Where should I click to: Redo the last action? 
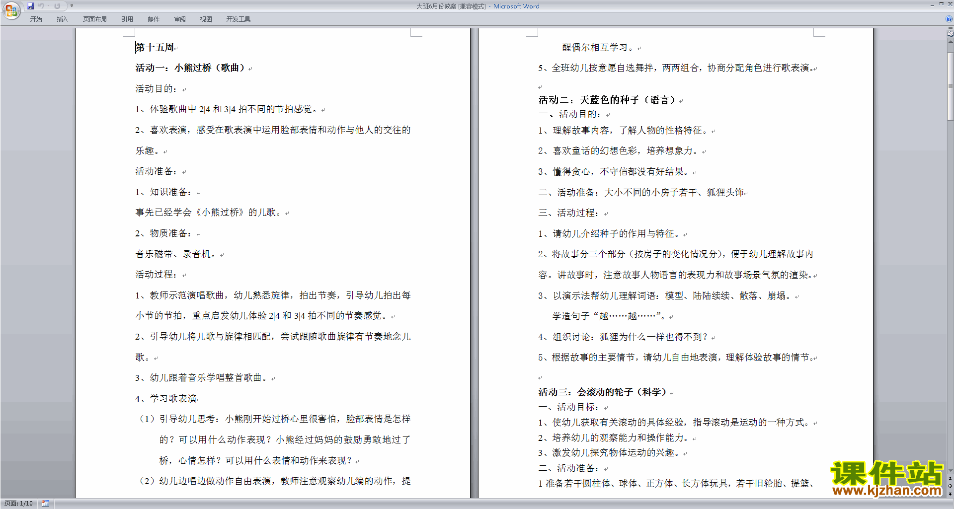point(57,6)
